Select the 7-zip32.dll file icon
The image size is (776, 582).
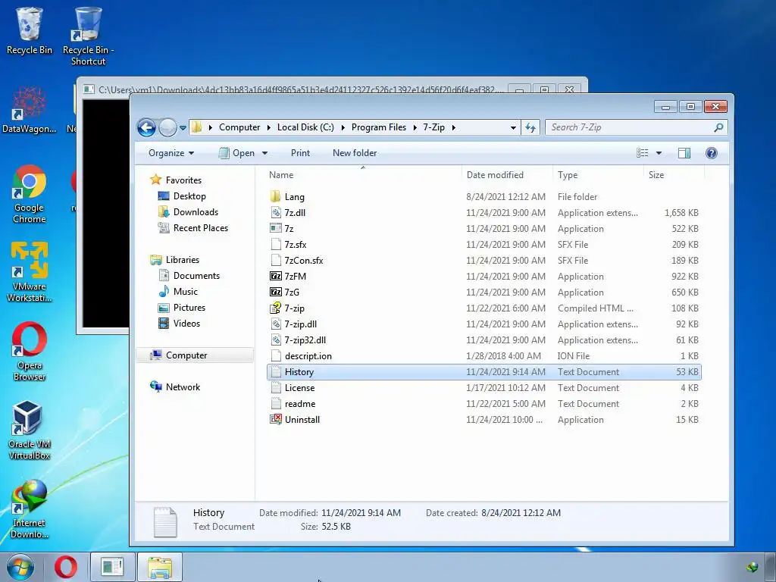pyautogui.click(x=276, y=339)
